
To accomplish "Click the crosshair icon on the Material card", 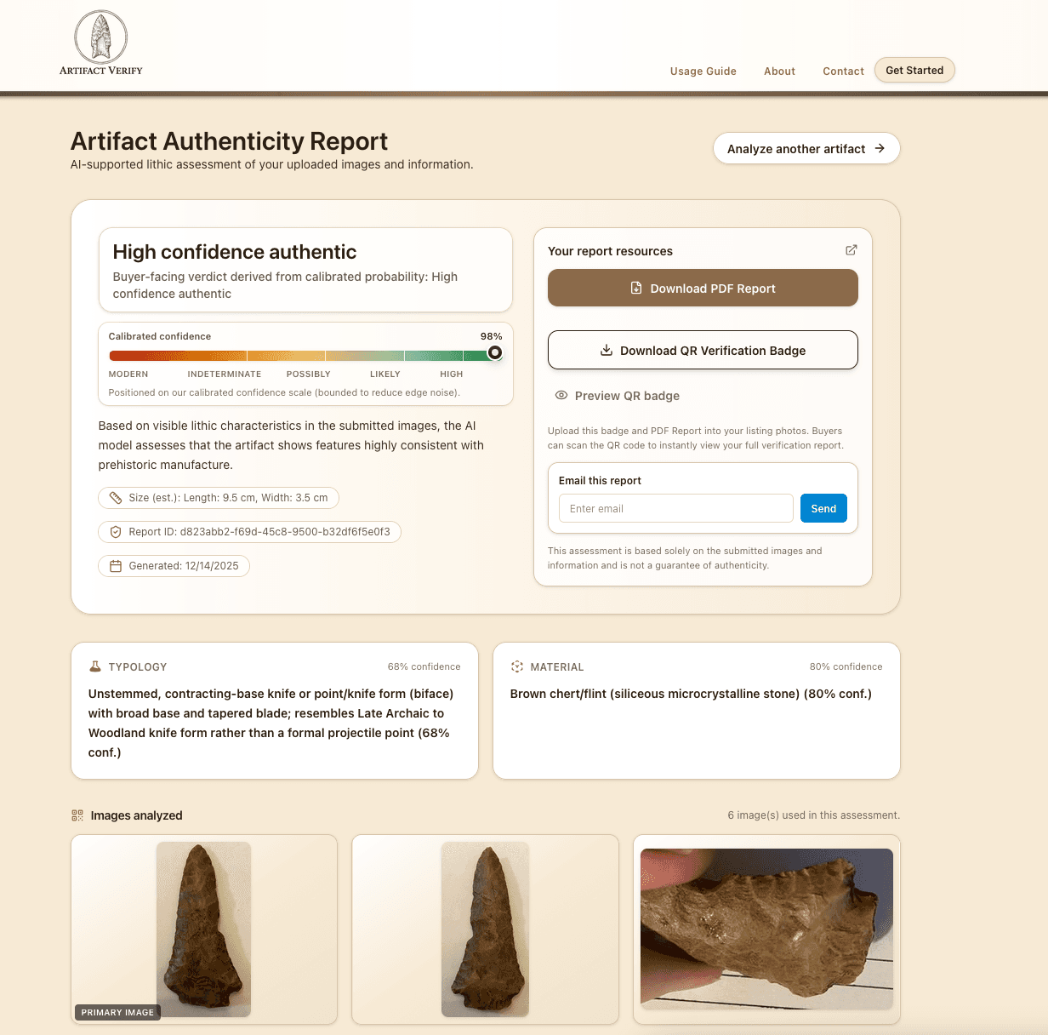I will 515,666.
